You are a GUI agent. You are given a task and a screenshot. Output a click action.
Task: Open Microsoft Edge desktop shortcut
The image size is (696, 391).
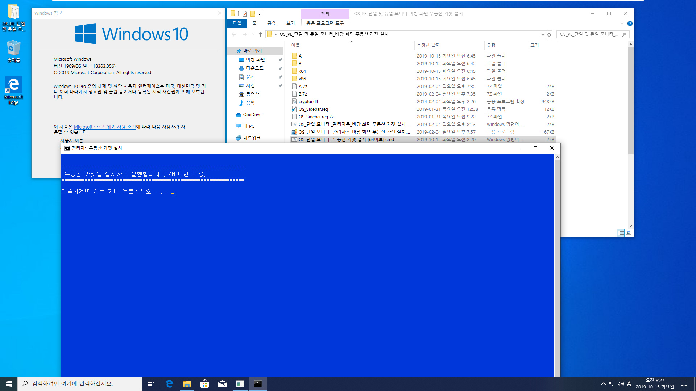tap(13, 90)
